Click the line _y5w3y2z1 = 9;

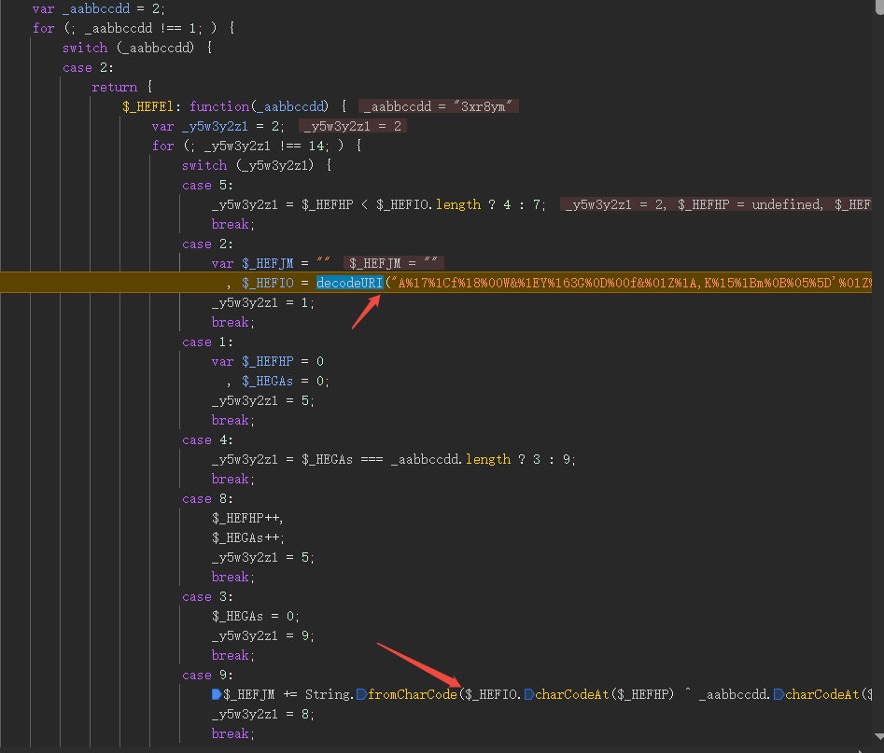pyautogui.click(x=262, y=635)
